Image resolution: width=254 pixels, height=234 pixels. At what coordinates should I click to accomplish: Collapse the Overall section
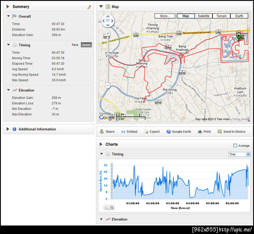8,16
